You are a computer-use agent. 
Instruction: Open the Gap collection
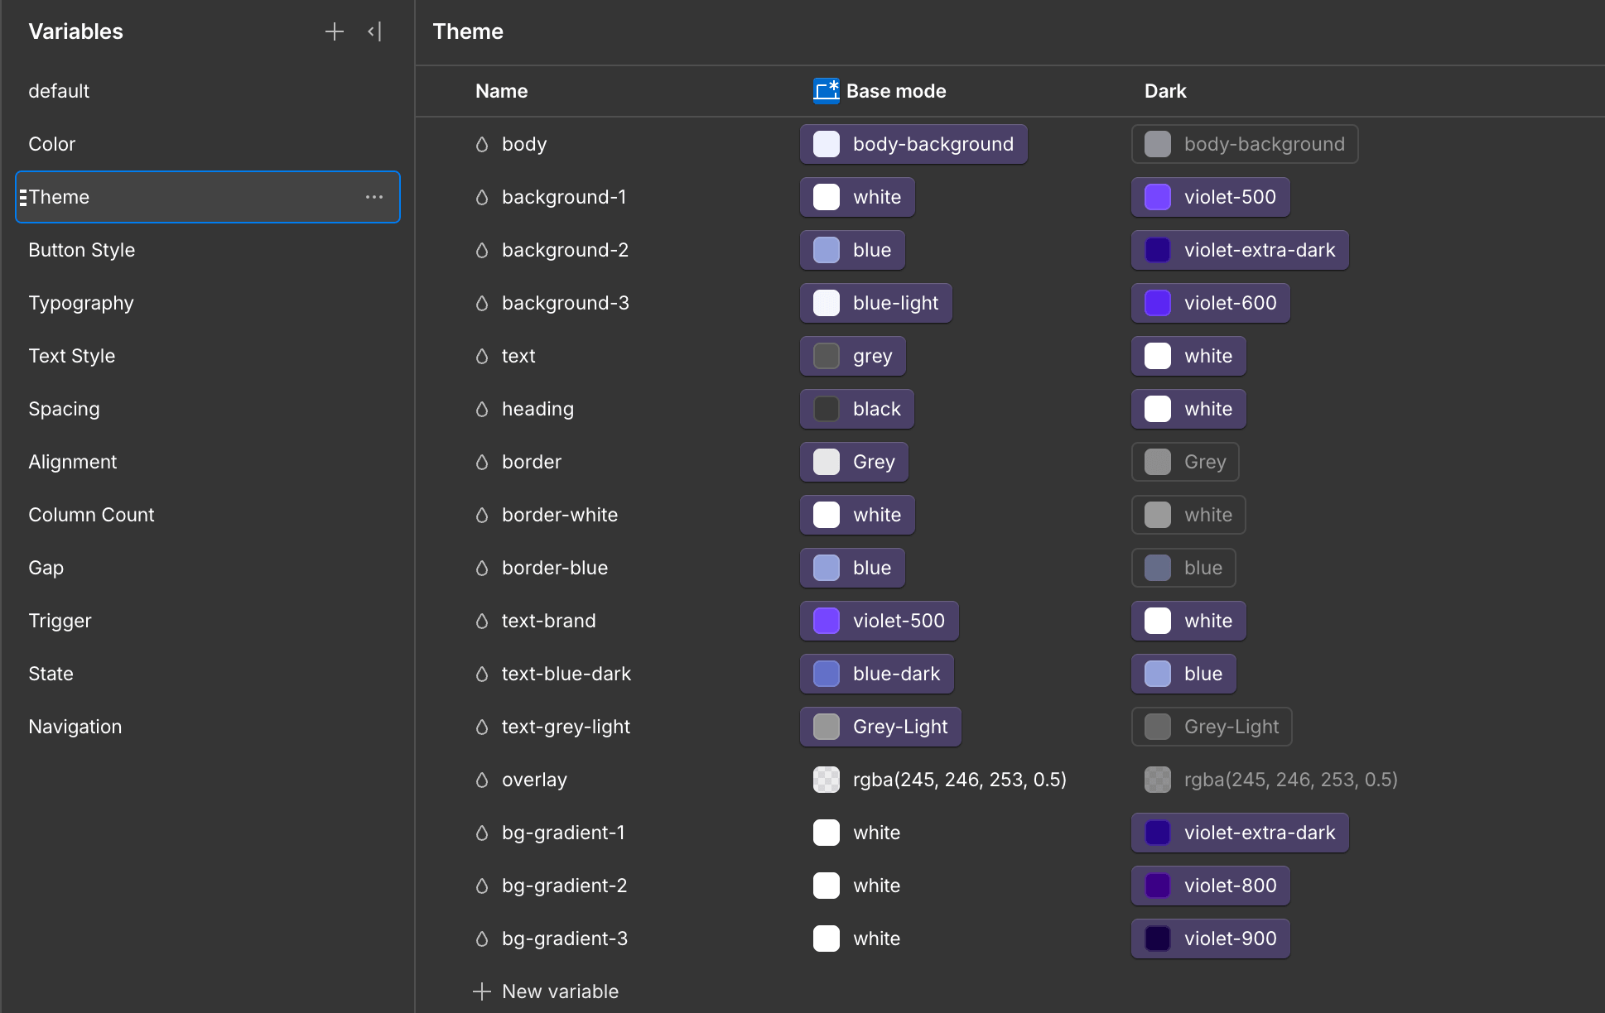click(207, 568)
